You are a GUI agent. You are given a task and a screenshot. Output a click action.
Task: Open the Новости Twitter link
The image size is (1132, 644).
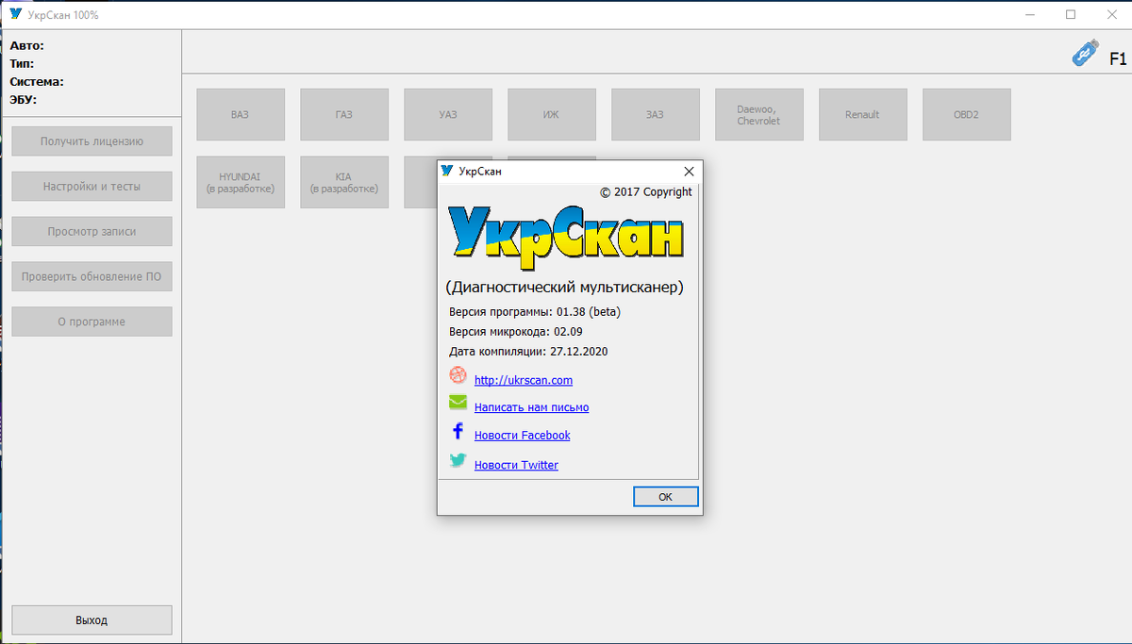(x=516, y=465)
